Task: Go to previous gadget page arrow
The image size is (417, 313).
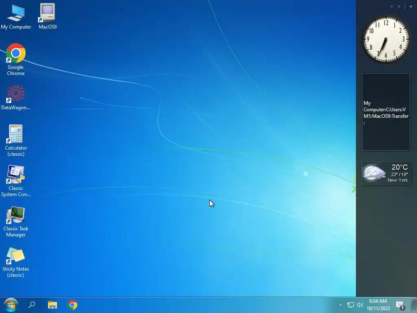Action: [391, 7]
